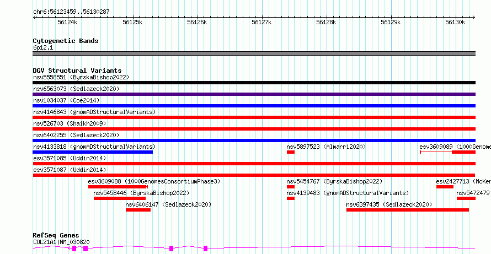
Task: Click the 56127k ruler label
Action: (261, 22)
